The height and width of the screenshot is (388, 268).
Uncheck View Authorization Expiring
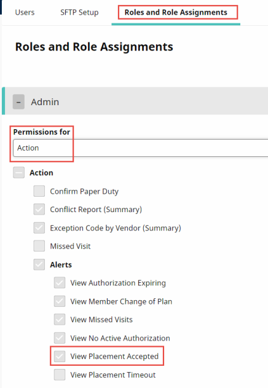(x=60, y=283)
